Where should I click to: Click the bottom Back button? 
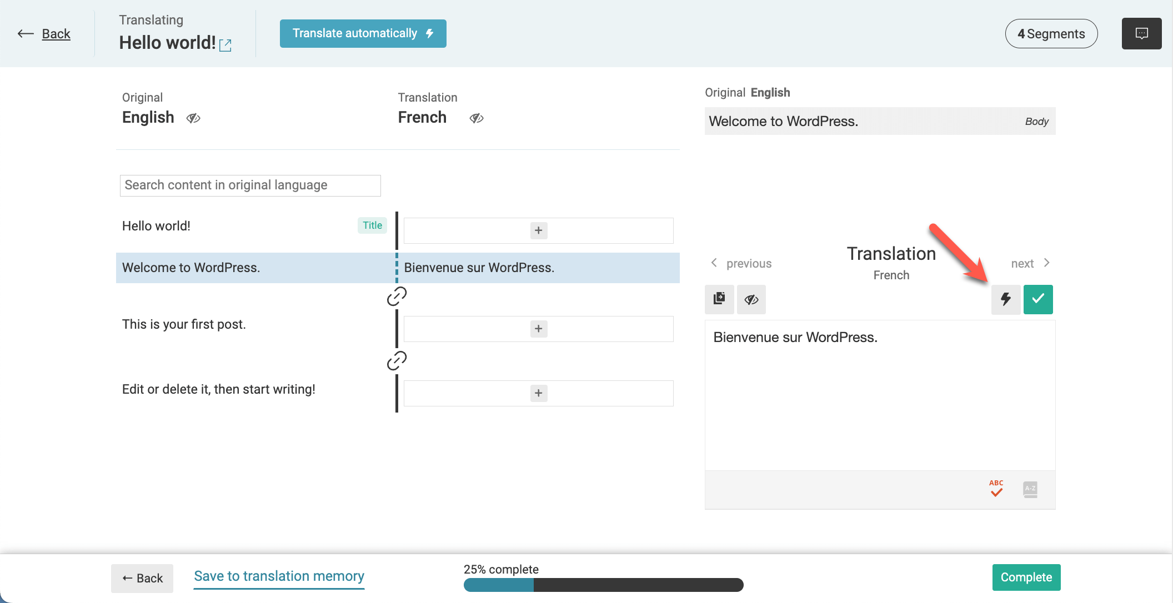tap(142, 578)
